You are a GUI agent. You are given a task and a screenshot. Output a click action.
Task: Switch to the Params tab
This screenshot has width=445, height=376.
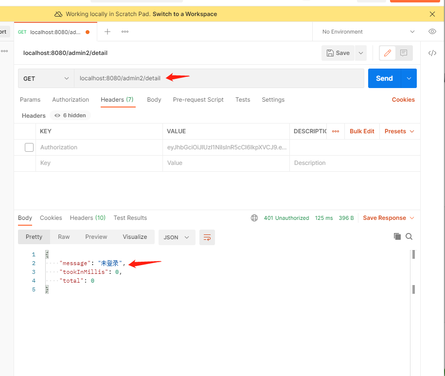[30, 100]
